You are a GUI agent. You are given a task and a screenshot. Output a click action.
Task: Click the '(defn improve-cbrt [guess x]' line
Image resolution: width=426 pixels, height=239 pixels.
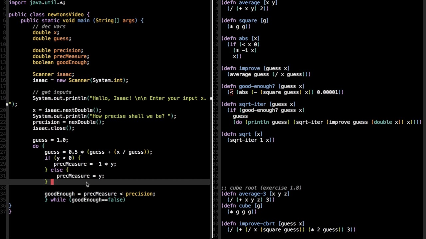click(x=263, y=224)
